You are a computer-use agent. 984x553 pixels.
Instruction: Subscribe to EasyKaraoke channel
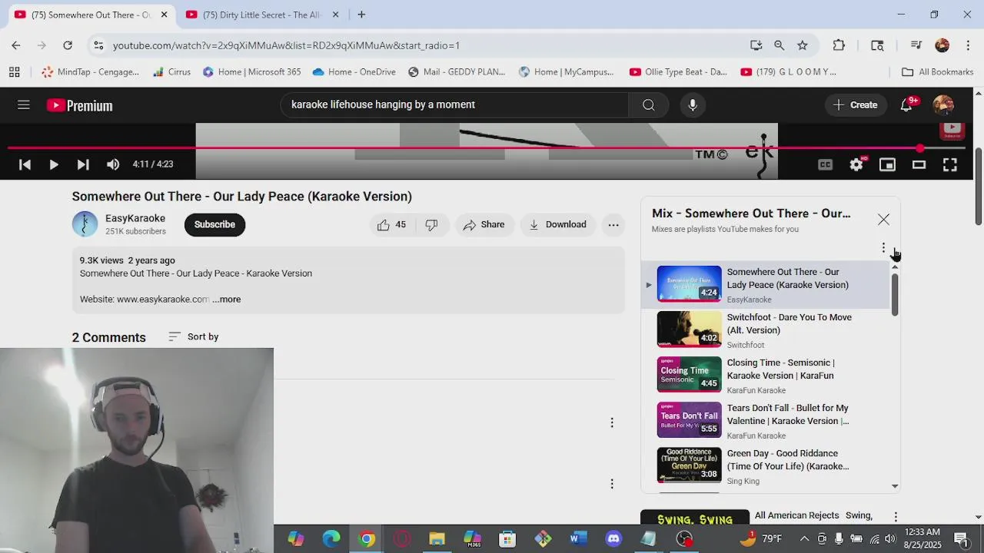pyautogui.click(x=214, y=224)
